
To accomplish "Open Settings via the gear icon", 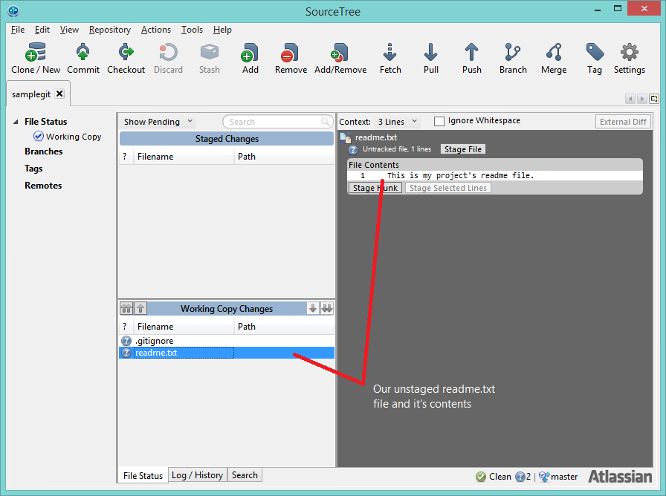I will tap(629, 59).
